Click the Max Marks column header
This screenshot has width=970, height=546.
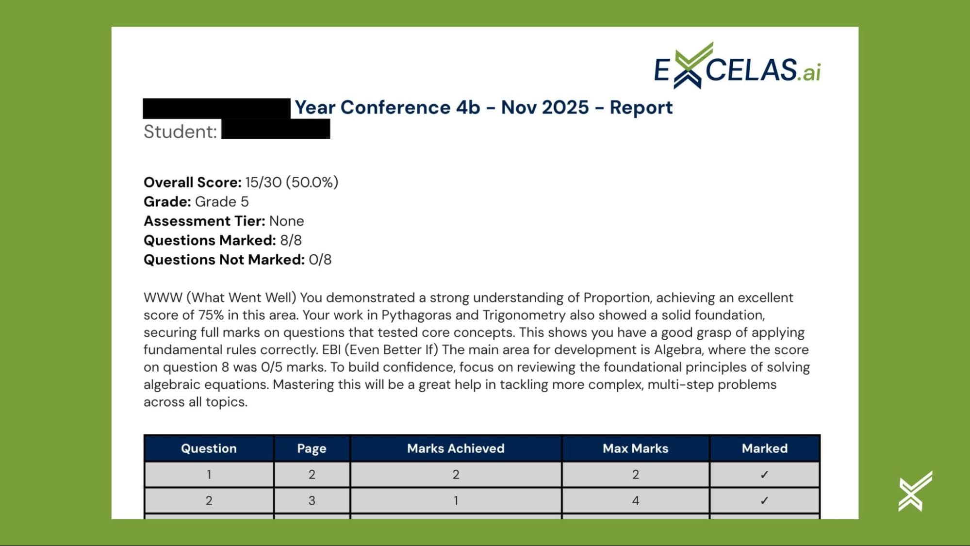pos(635,448)
